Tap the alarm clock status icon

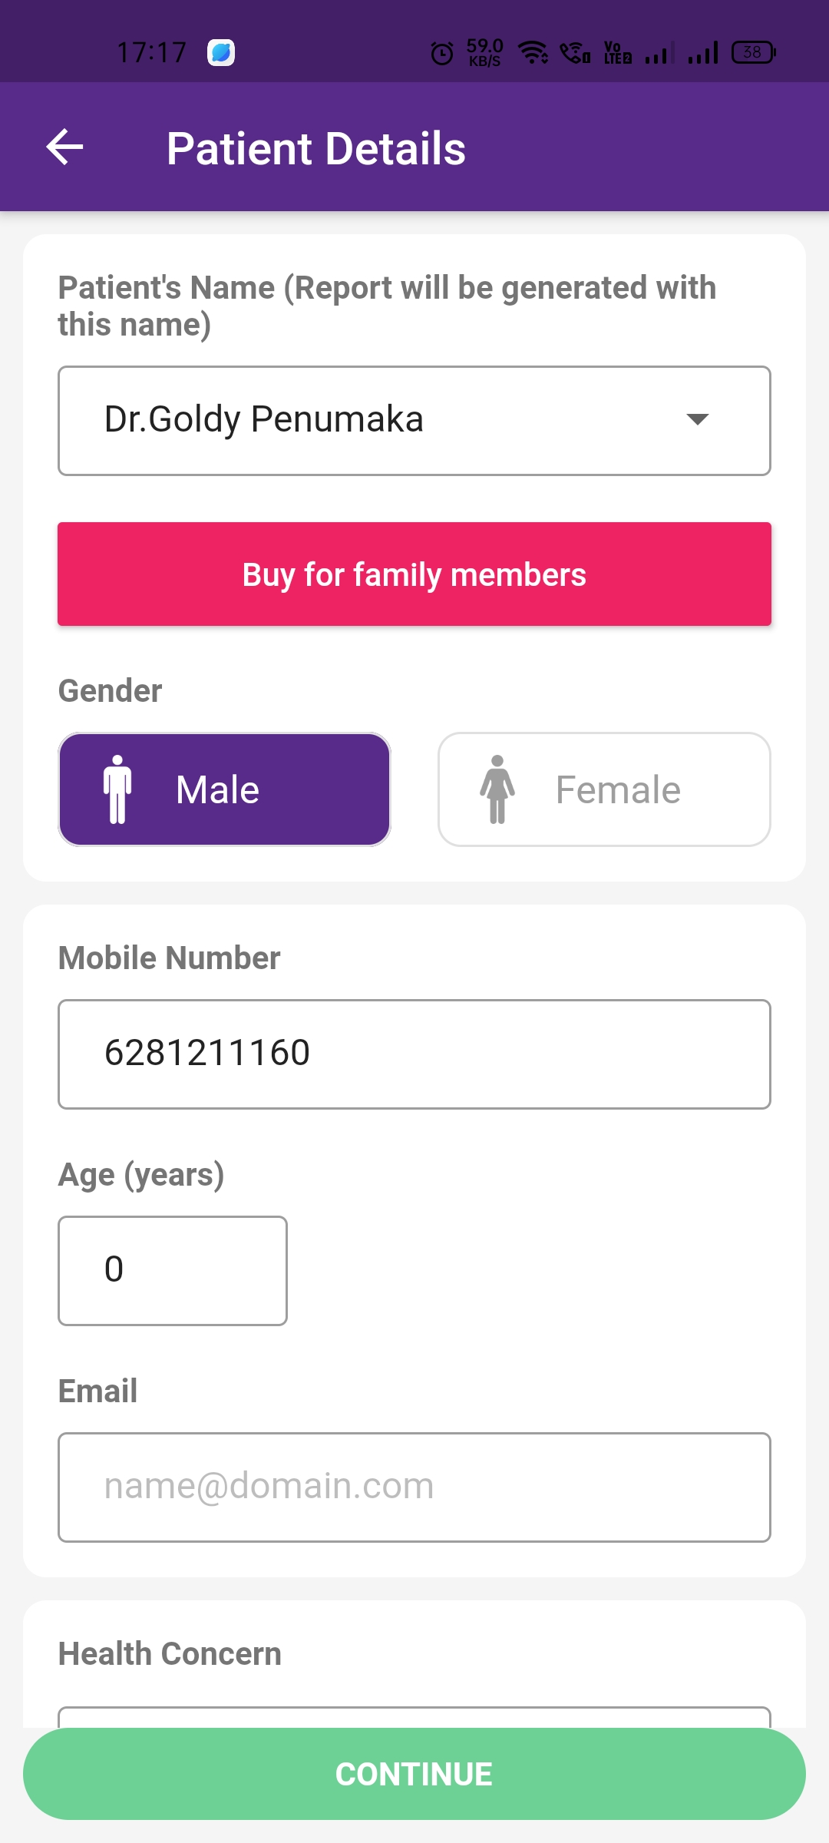442,53
